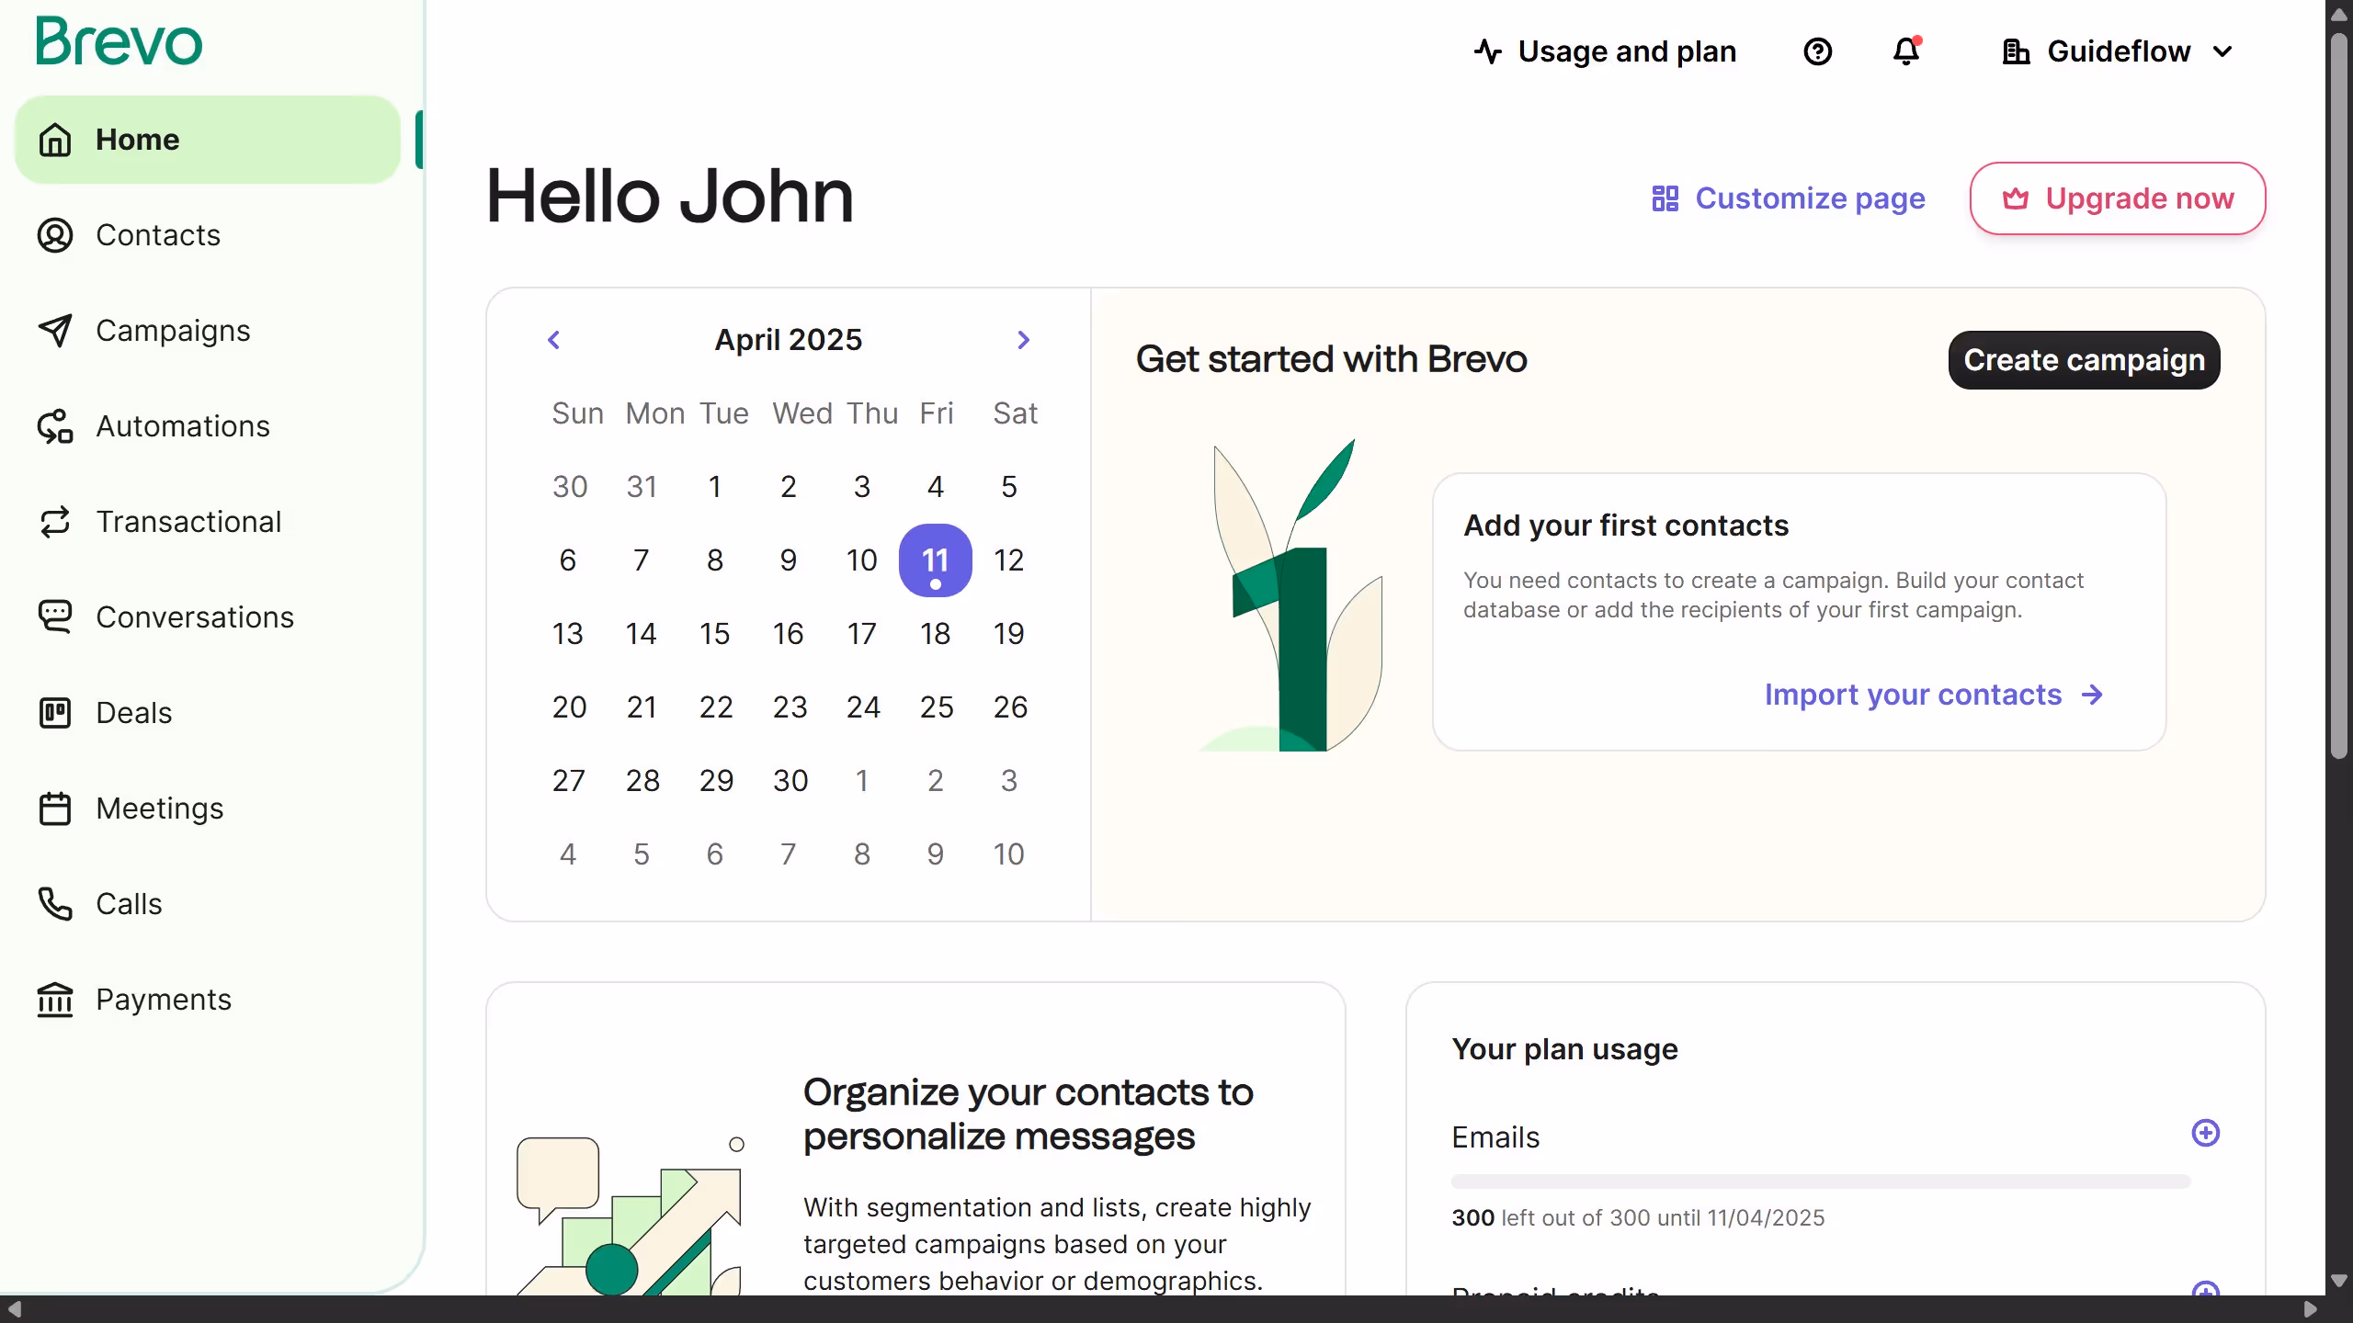Go to next month in calendar
2353x1323 pixels.
(1023, 340)
